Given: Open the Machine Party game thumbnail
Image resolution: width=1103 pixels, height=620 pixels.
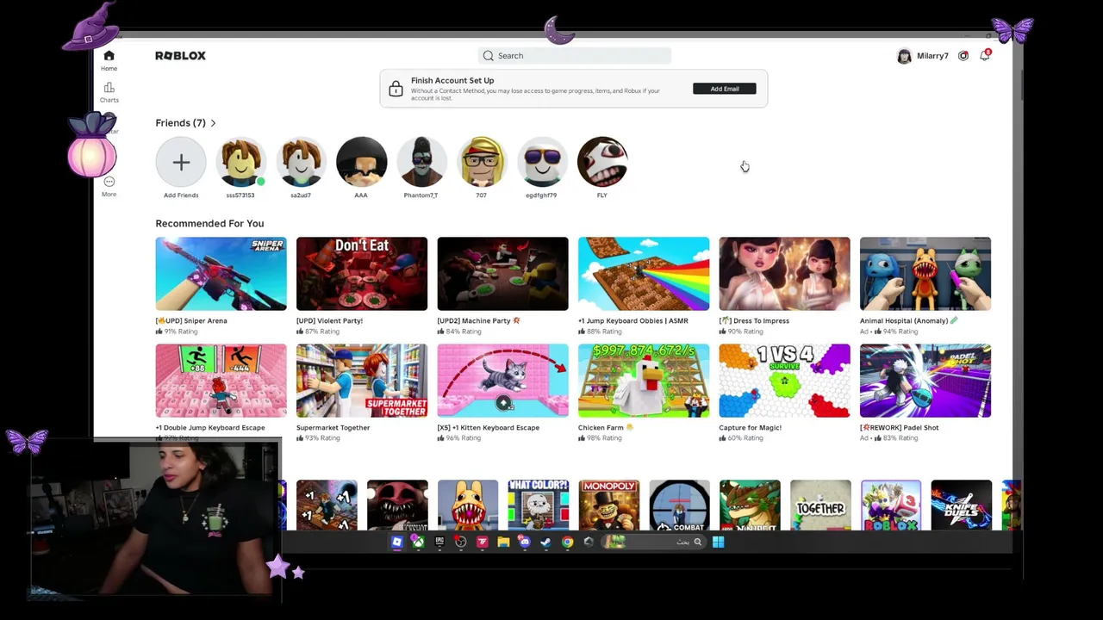Looking at the screenshot, I should point(502,274).
